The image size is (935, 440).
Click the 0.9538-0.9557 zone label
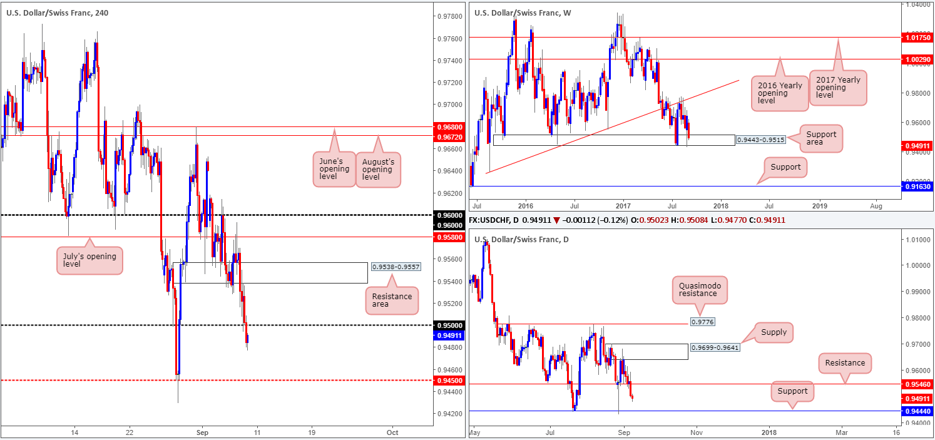click(396, 267)
